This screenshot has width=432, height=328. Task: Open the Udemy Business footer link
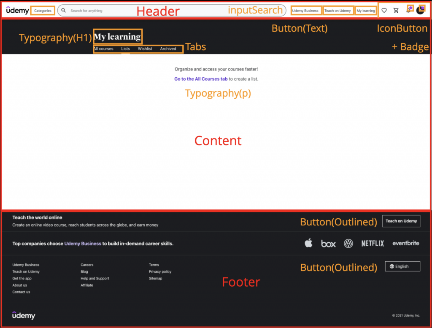pos(26,265)
